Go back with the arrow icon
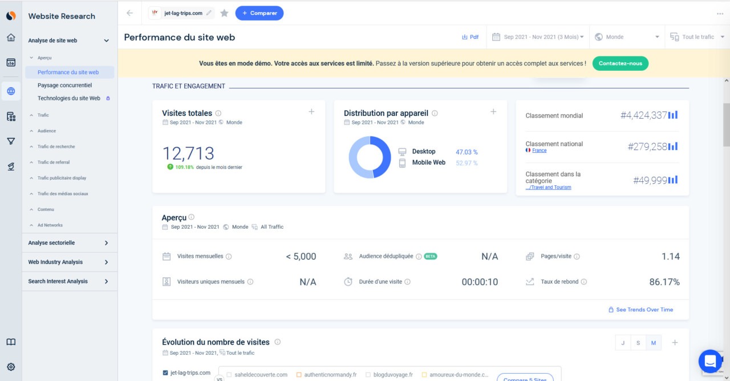This screenshot has height=381, width=730. (130, 13)
